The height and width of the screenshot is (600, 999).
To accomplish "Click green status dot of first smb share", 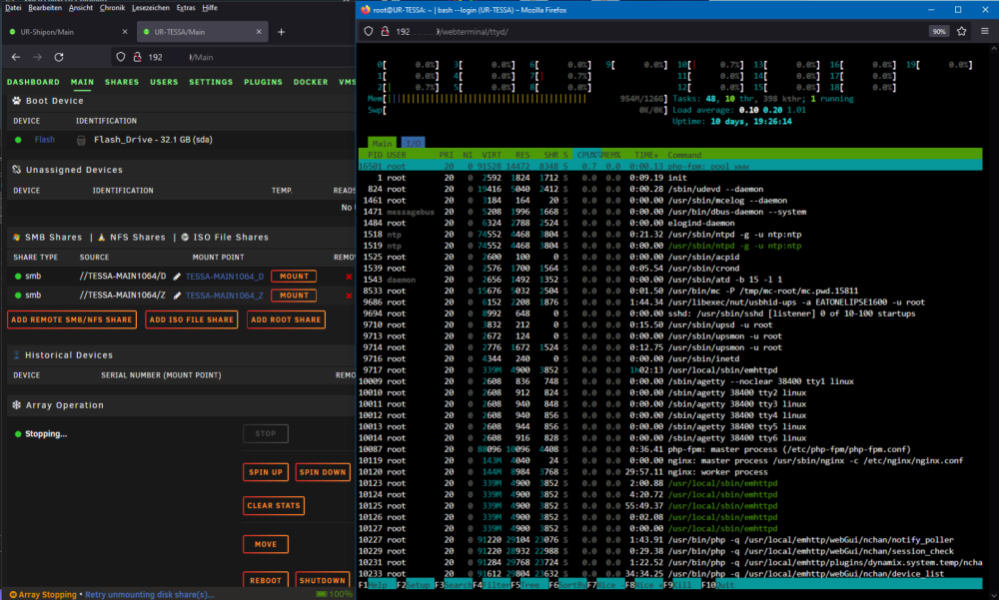I will [x=18, y=277].
